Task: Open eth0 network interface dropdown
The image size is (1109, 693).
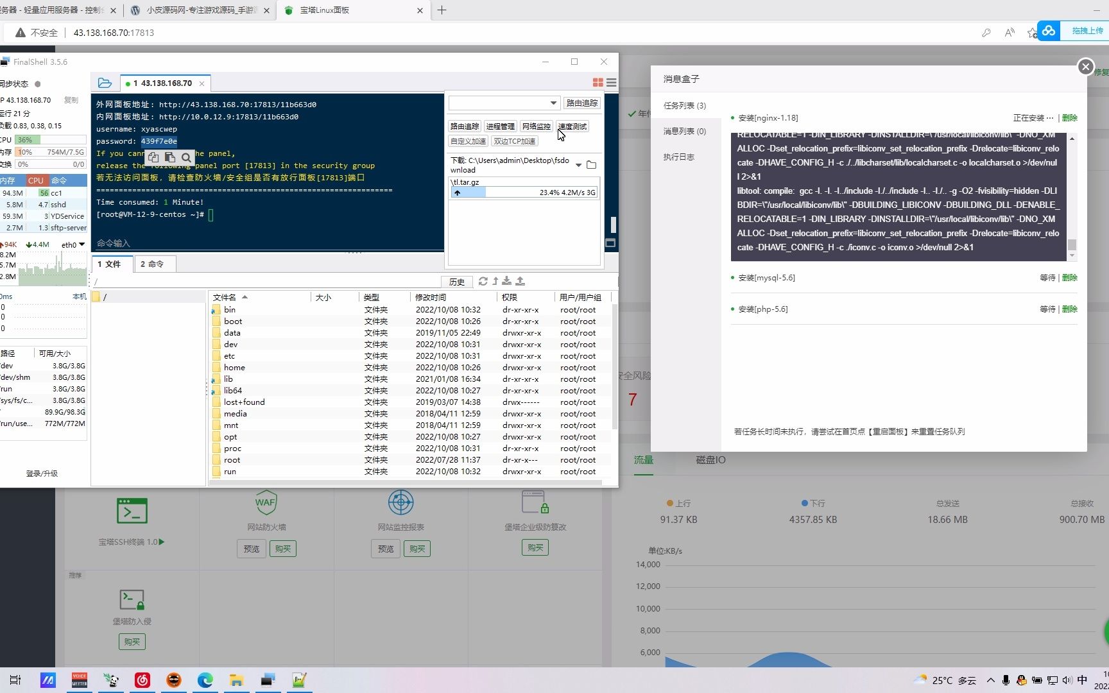Action: pos(82,244)
